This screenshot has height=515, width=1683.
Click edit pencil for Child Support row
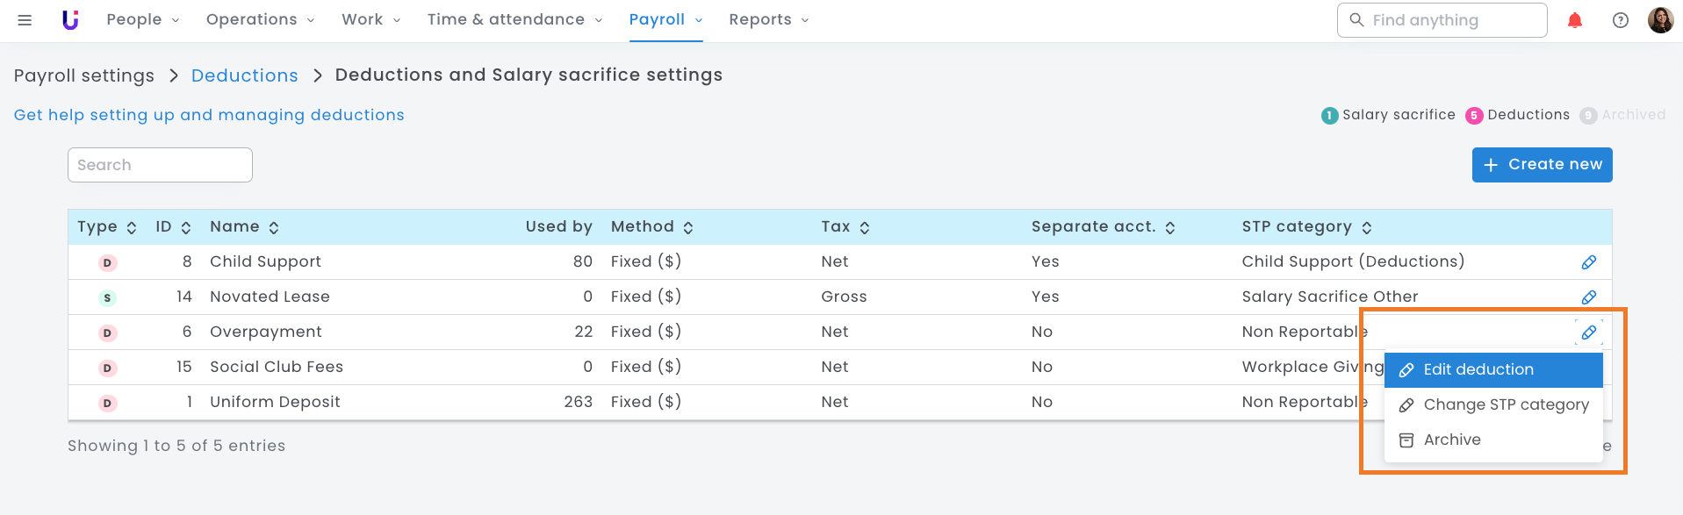tap(1588, 262)
